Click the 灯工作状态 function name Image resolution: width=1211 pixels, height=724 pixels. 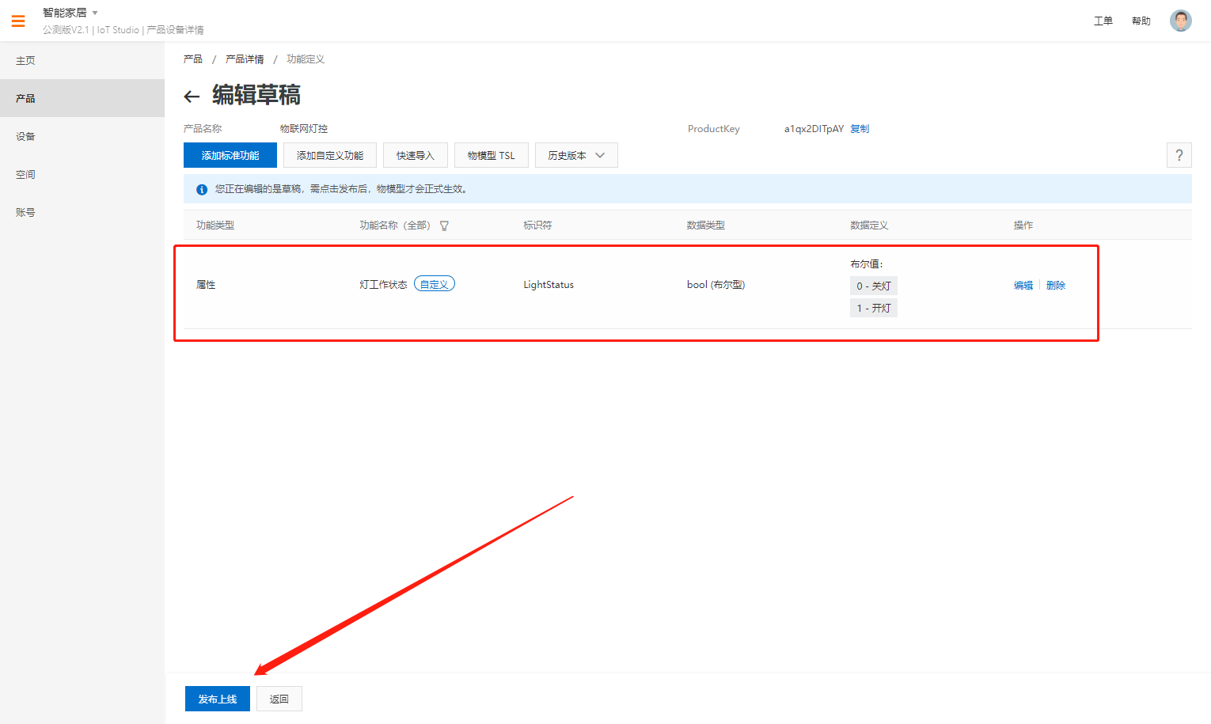(383, 285)
